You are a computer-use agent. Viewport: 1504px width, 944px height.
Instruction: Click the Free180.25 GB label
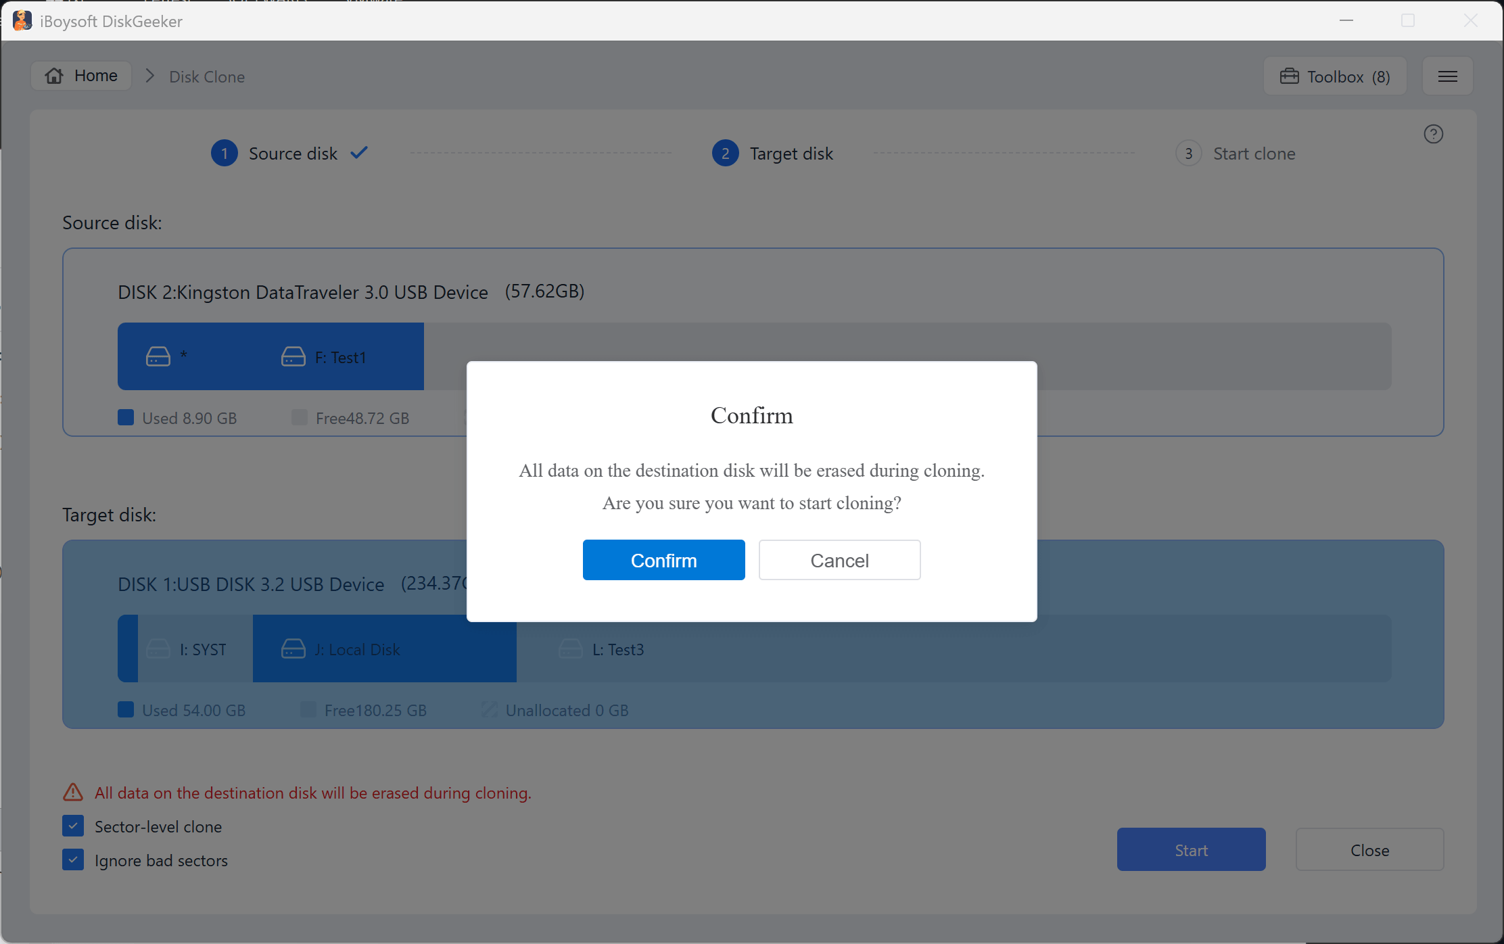coord(375,710)
